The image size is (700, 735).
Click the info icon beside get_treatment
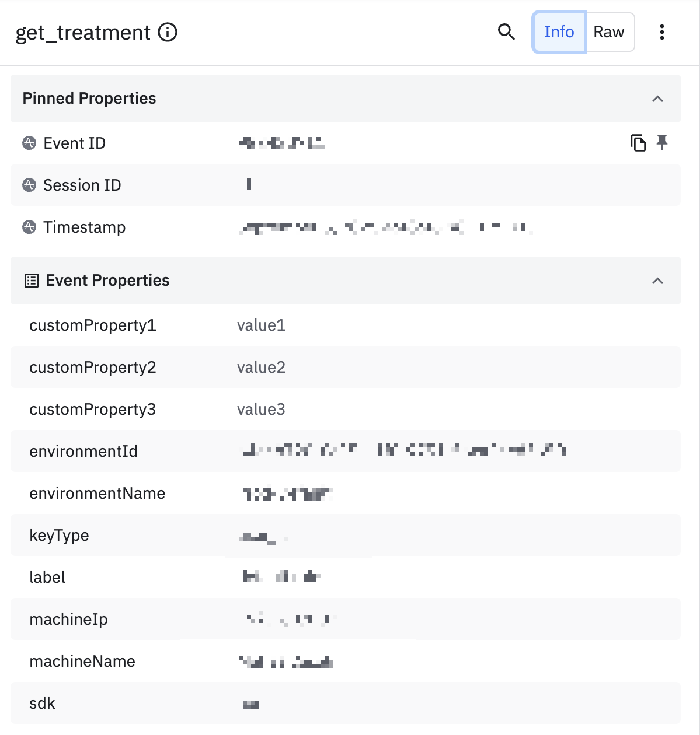pyautogui.click(x=168, y=32)
